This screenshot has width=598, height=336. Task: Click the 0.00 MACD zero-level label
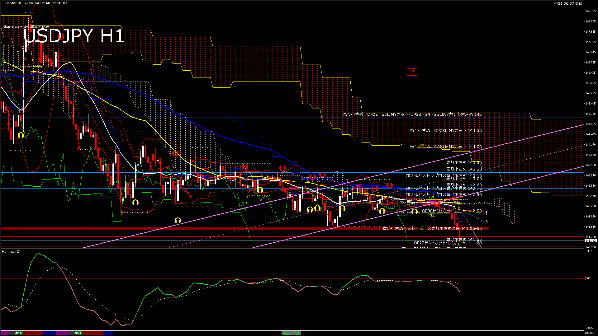587,278
